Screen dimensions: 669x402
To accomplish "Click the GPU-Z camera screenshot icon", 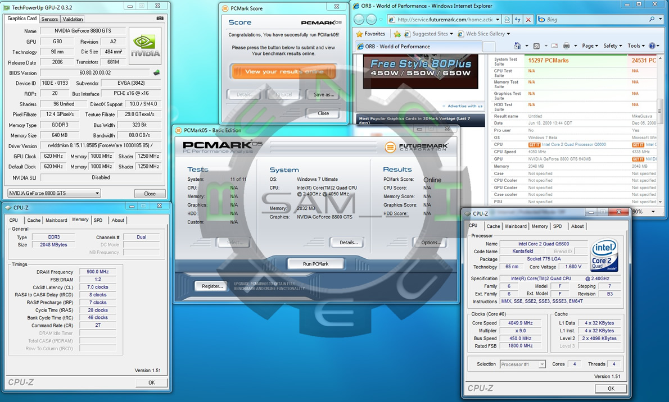I will 160,19.
